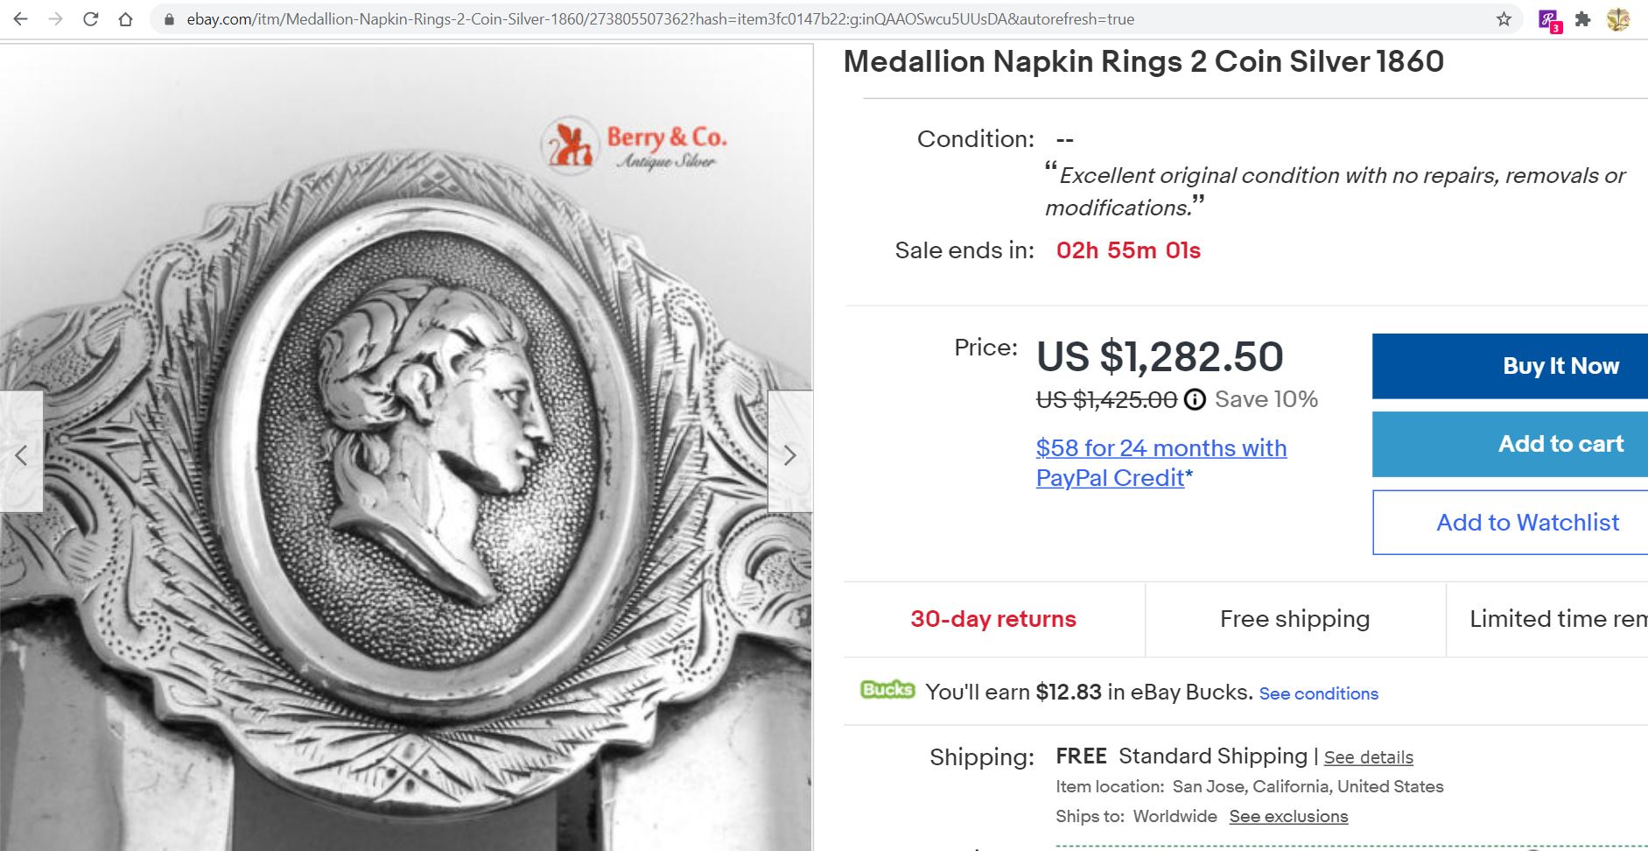Open the PayPal Credit financing link
Screen dimensions: 1648x851
pyautogui.click(x=1161, y=462)
